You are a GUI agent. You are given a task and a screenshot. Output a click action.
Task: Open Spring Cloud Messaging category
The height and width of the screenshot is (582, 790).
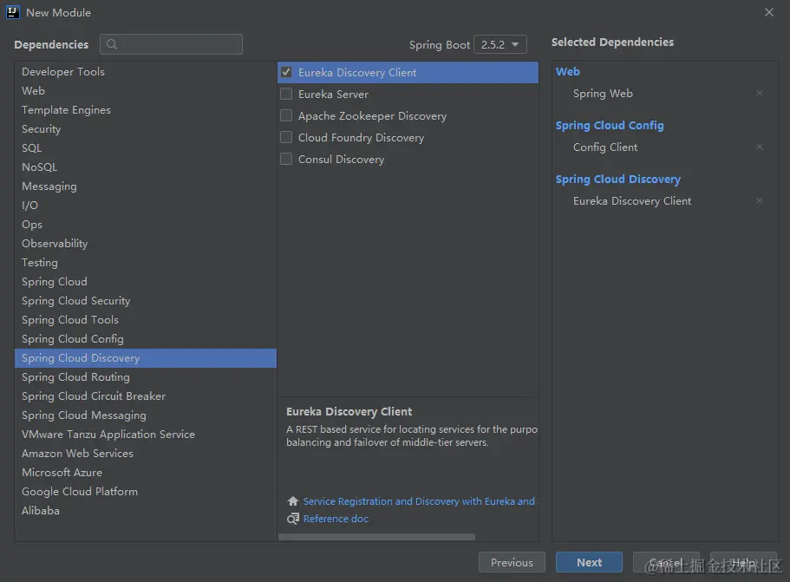[146, 415]
